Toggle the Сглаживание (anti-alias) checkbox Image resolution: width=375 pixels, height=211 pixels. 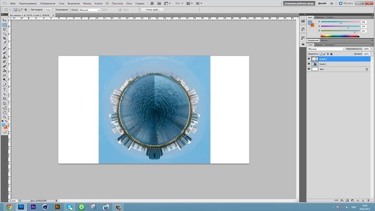[54, 10]
